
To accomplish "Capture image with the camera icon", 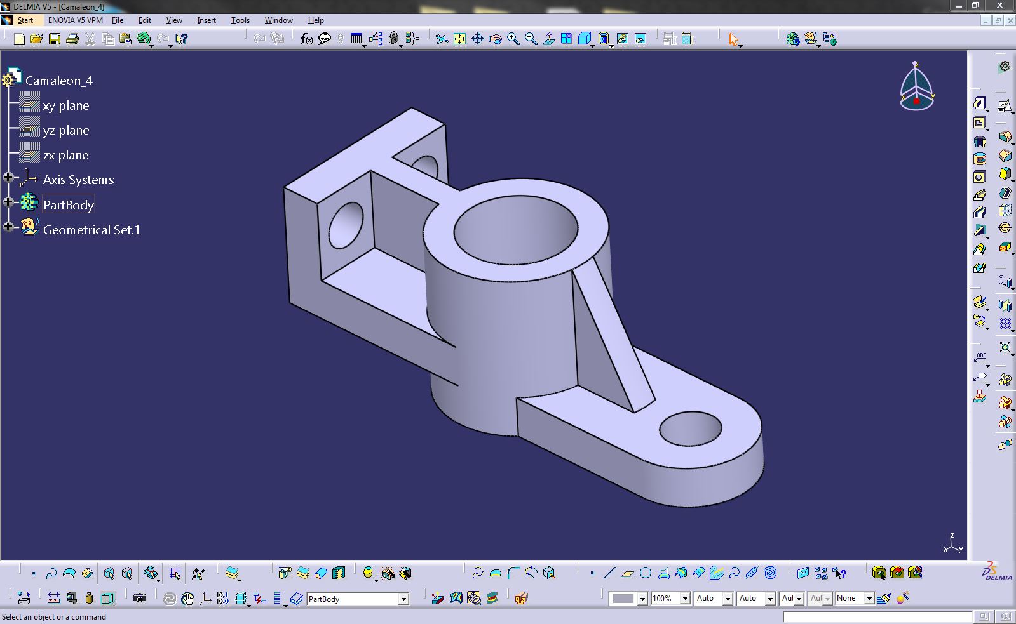I will coord(140,598).
